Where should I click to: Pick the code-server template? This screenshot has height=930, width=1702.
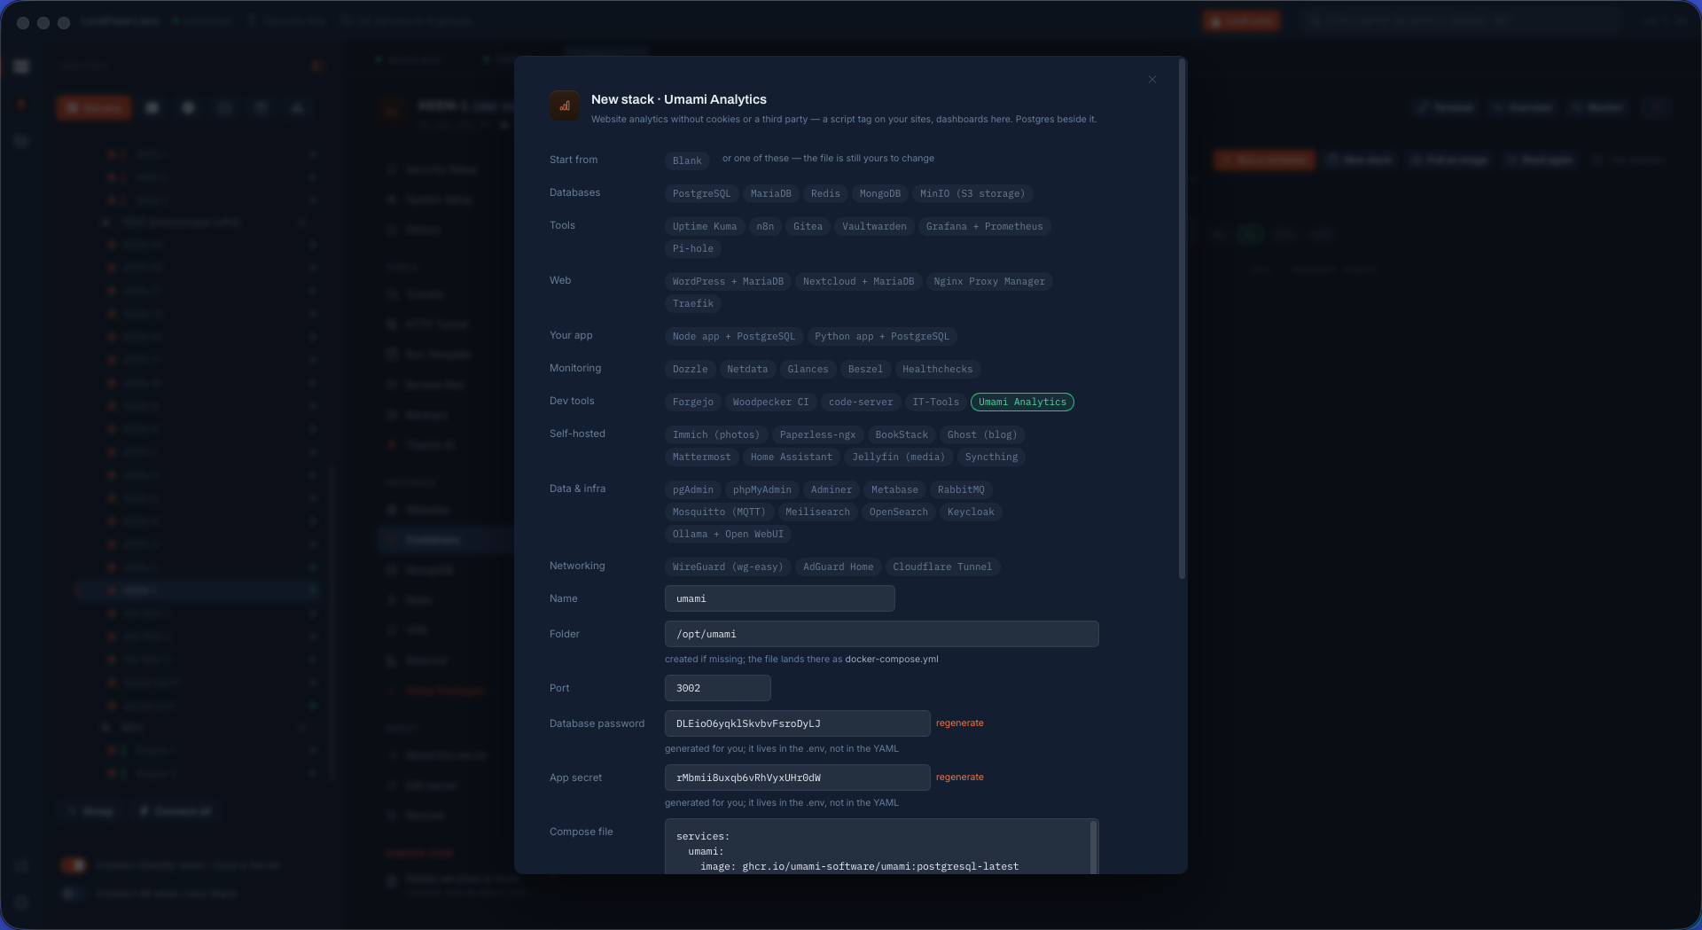pyautogui.click(x=861, y=402)
